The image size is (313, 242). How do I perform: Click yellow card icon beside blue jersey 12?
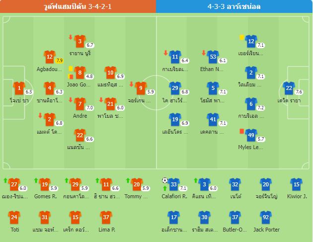pyautogui.click(x=241, y=37)
